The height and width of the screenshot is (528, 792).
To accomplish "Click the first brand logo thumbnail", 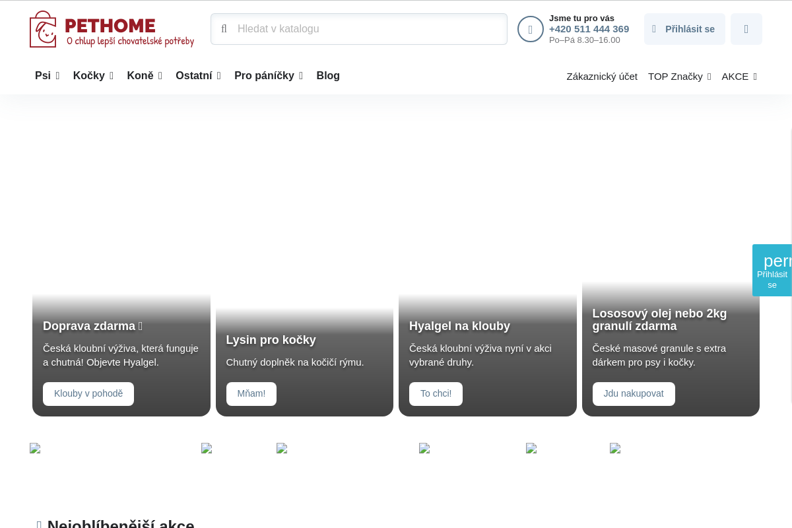I will point(35,448).
